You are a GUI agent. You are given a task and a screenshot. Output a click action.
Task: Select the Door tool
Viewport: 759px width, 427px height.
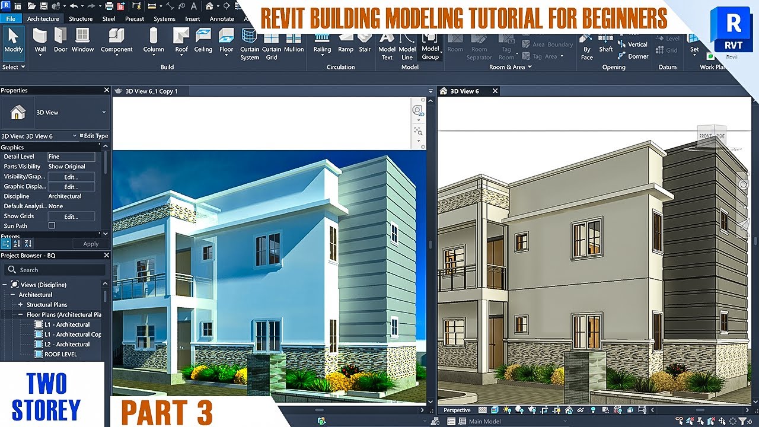(x=60, y=40)
